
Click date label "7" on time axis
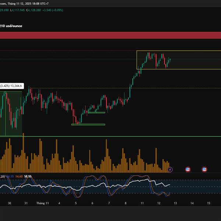109,203
